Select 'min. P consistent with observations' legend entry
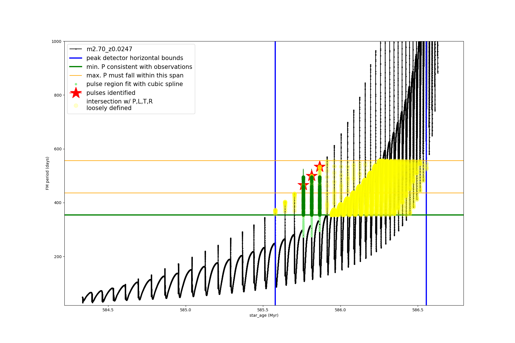515x343 pixels. tap(139, 67)
